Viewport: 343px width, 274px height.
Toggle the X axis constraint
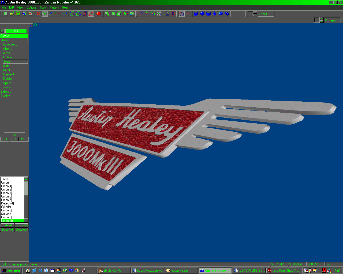(x=38, y=14)
